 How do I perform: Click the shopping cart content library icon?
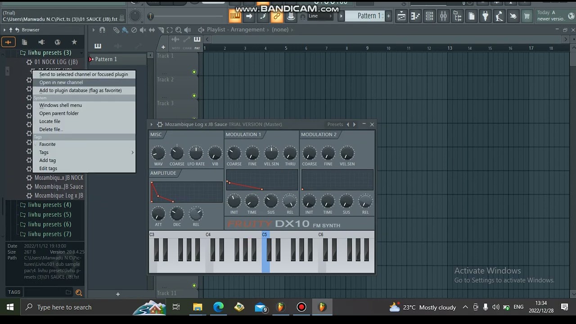tap(527, 17)
